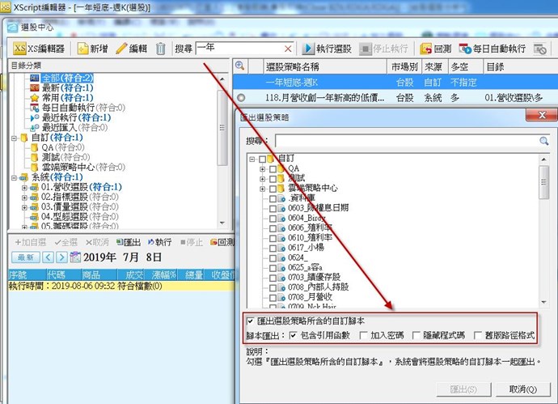Collapse the 自訂(符合:1) tree node

[15, 138]
